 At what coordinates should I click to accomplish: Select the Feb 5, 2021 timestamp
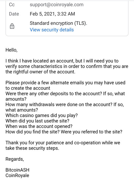point(52,14)
